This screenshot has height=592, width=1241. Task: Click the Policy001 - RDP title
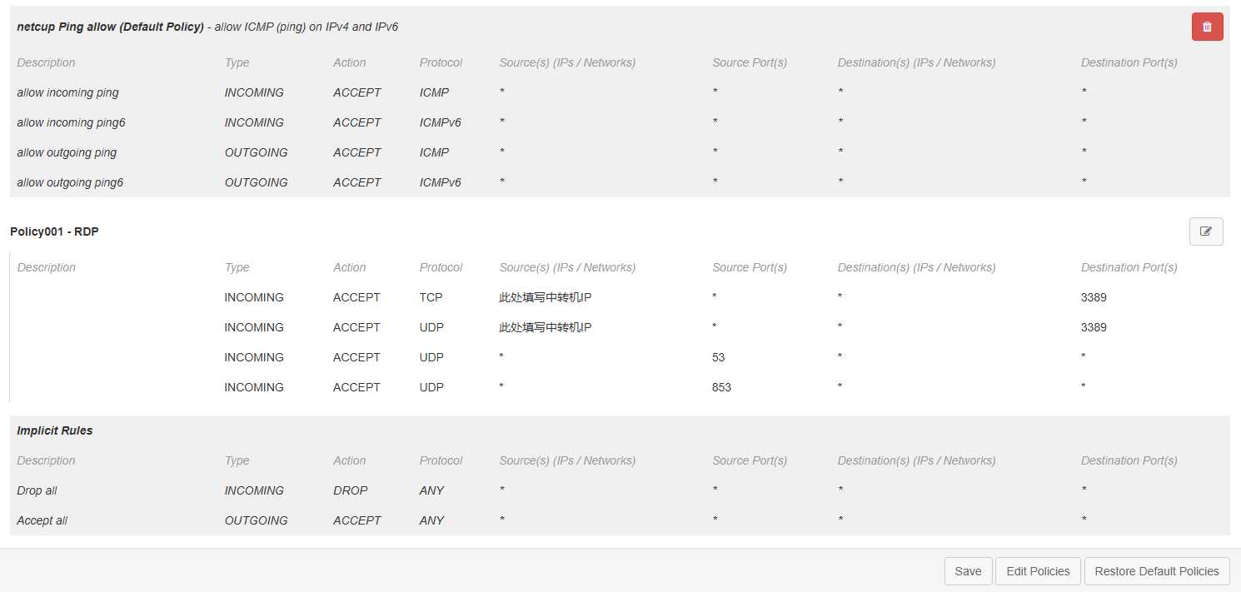coord(54,231)
